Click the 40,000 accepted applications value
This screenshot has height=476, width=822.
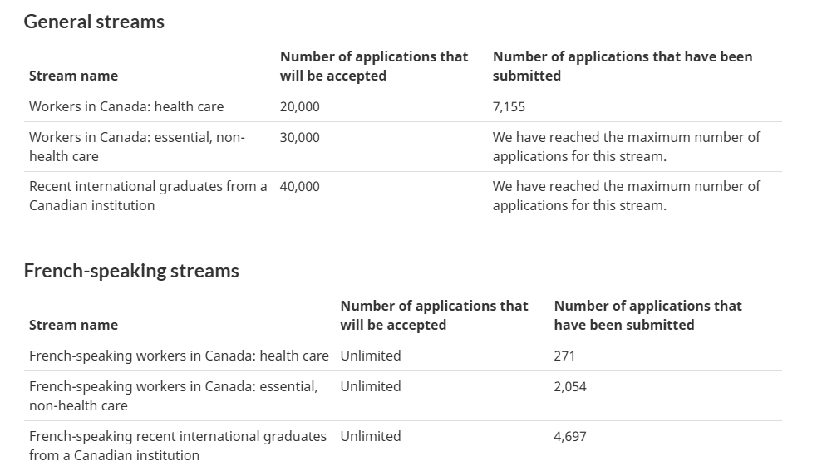[299, 187]
